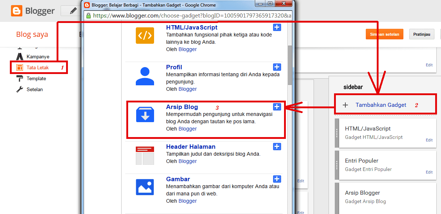Viewport: 441px width, 214px height.
Task: Click the Template paint roller icon
Action: tap(20, 78)
